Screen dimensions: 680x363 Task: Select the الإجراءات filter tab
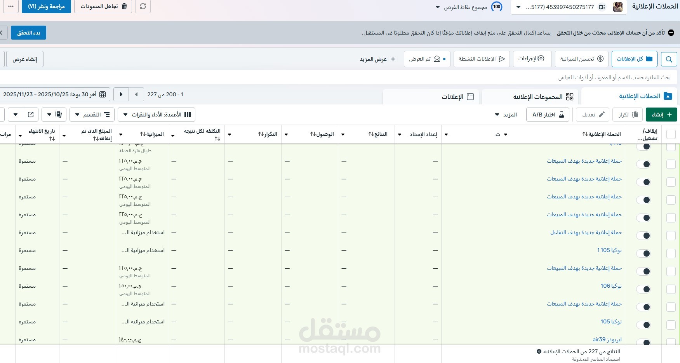click(531, 59)
